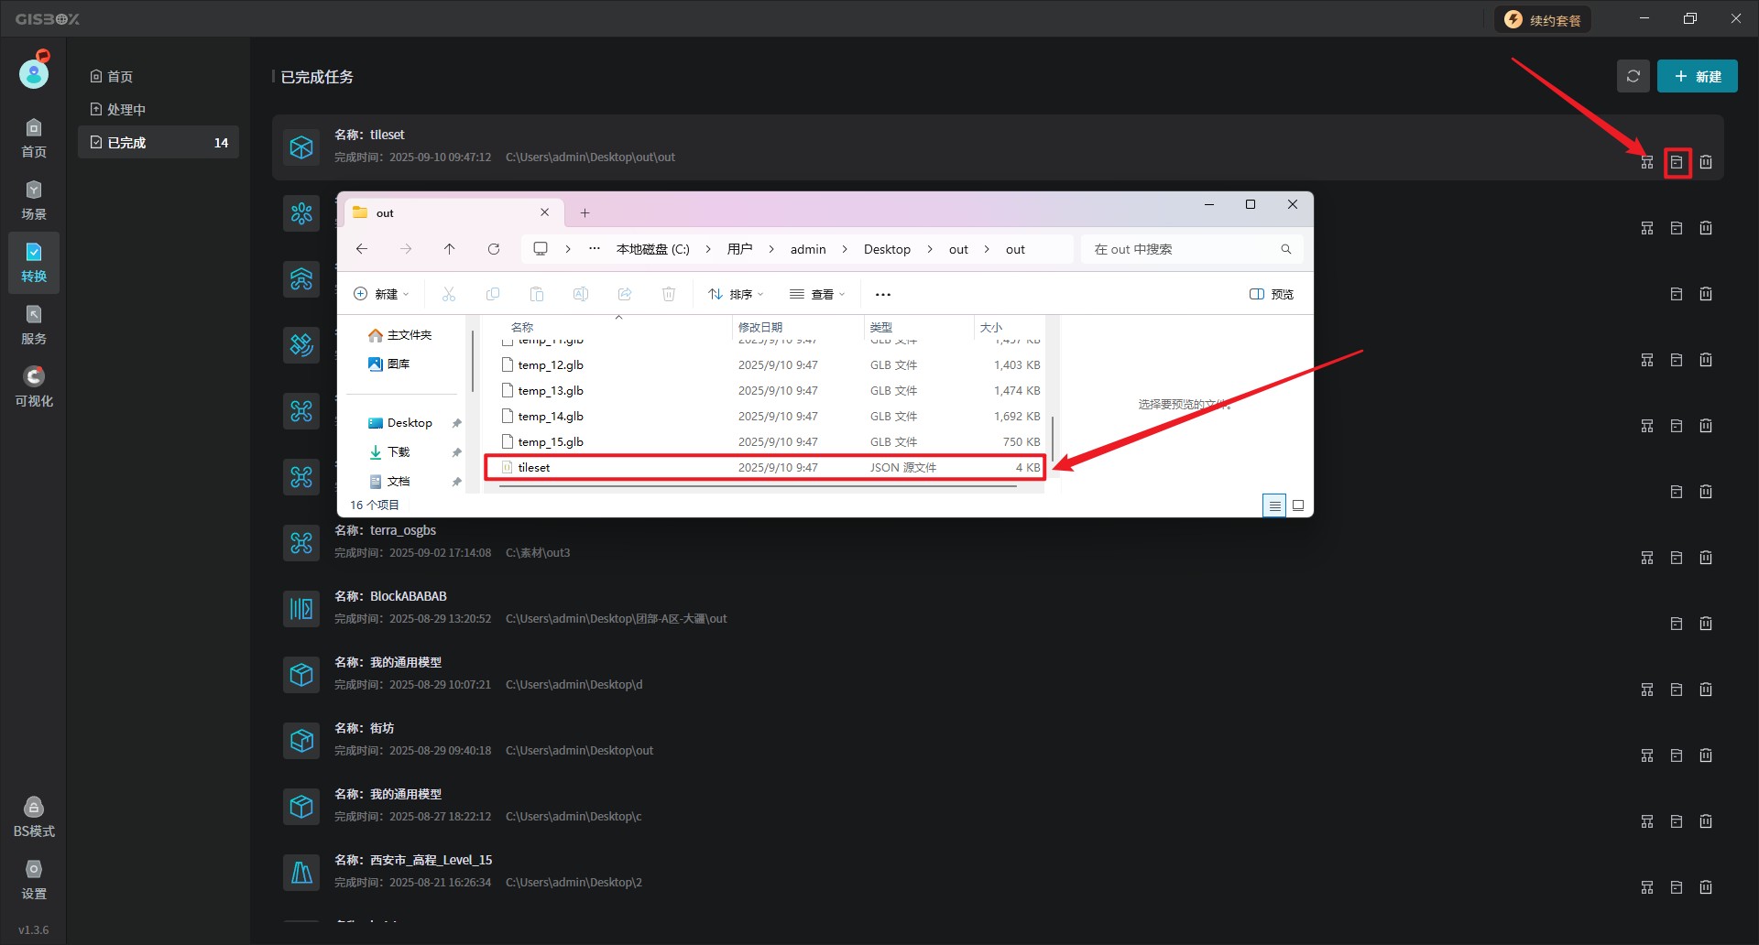The image size is (1759, 945).
Task: Switch to BS模式 in the sidebar
Action: tap(34, 818)
